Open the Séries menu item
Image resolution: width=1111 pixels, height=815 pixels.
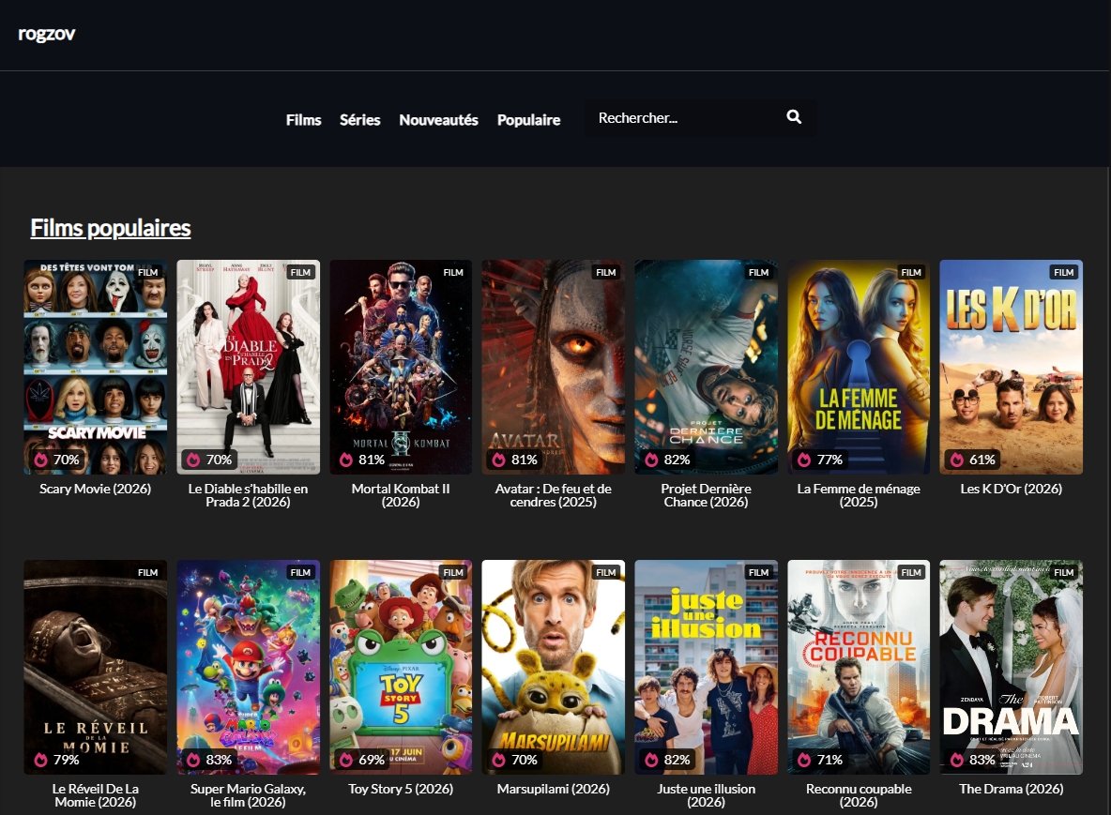pyautogui.click(x=360, y=120)
